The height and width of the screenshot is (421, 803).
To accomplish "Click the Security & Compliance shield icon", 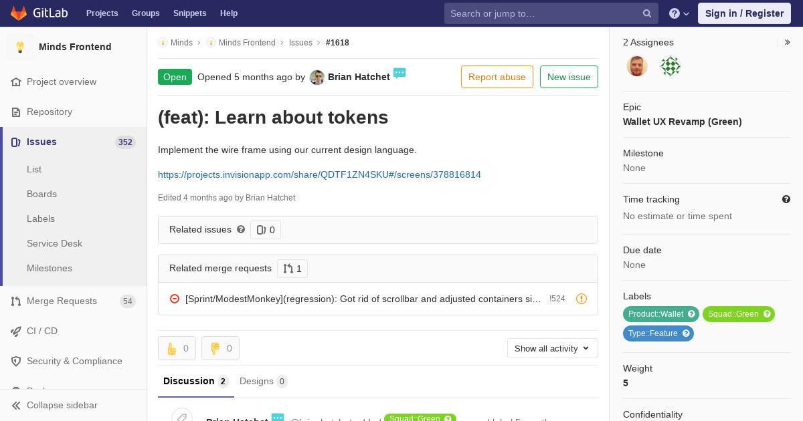I will pos(16,362).
